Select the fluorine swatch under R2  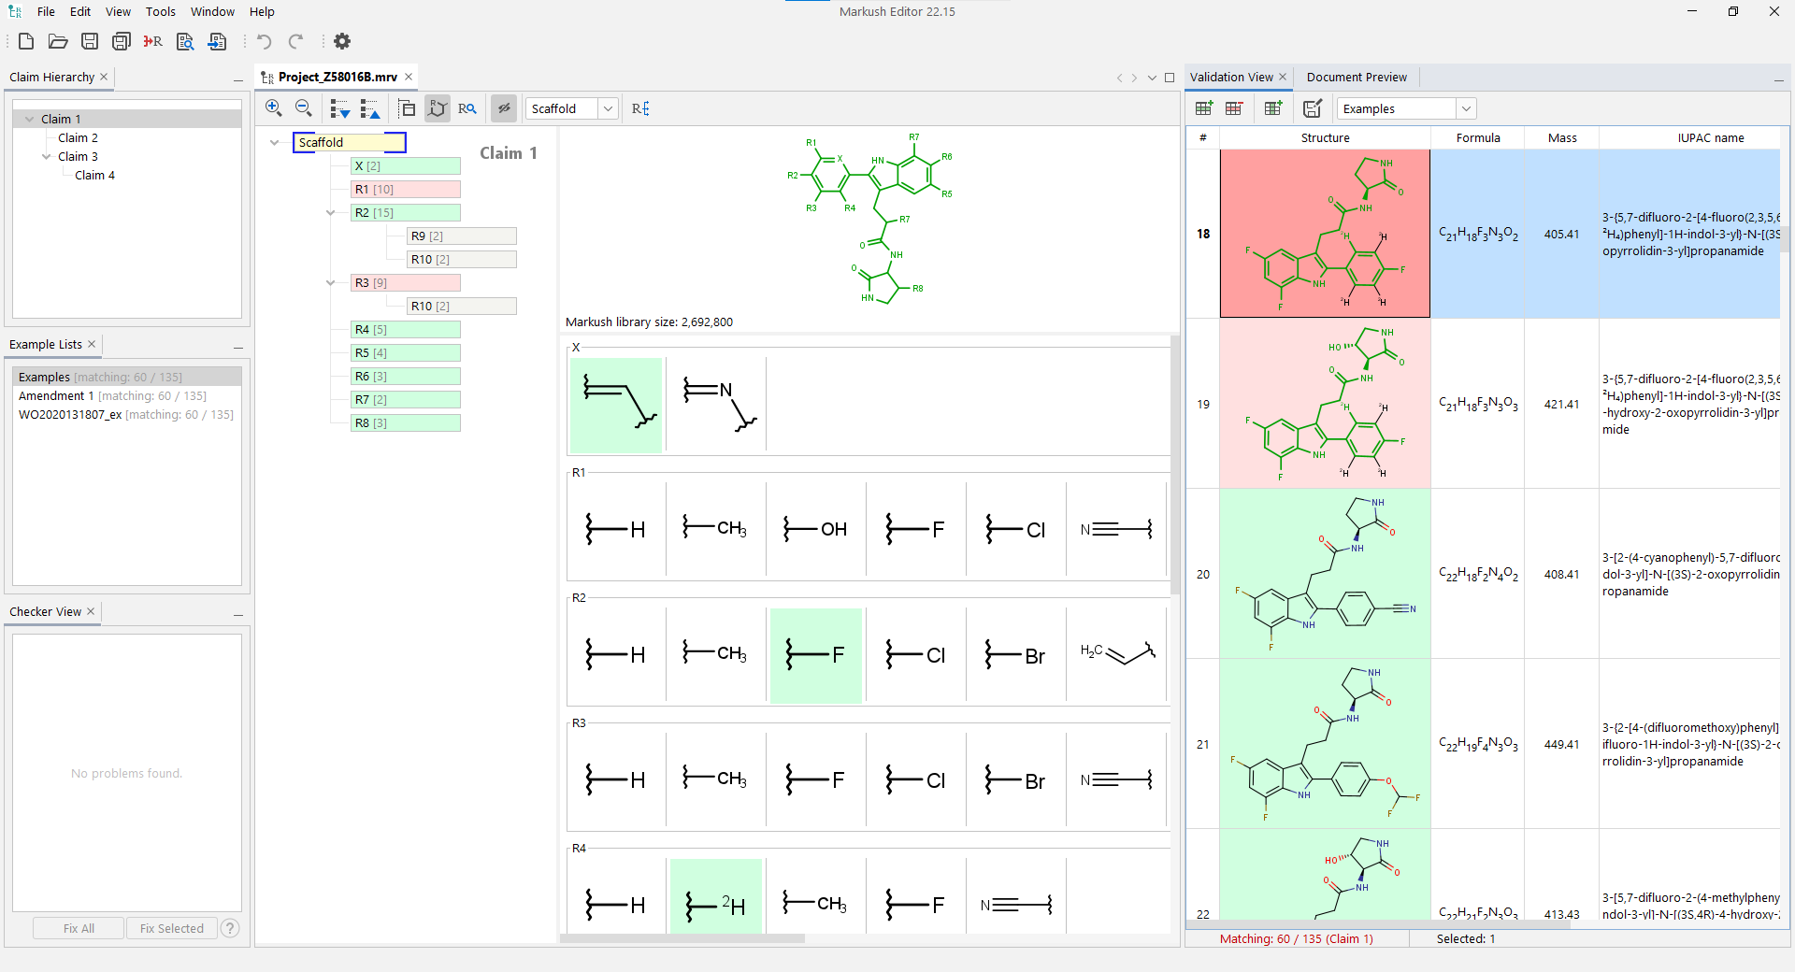click(x=815, y=655)
